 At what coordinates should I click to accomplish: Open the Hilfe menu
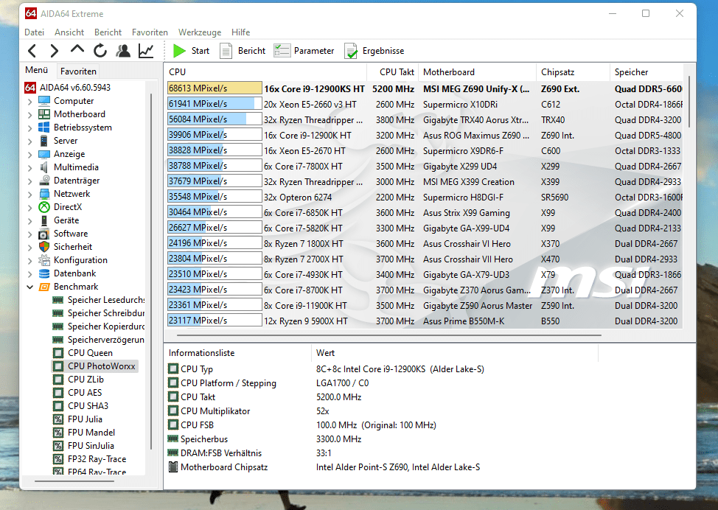pos(241,32)
